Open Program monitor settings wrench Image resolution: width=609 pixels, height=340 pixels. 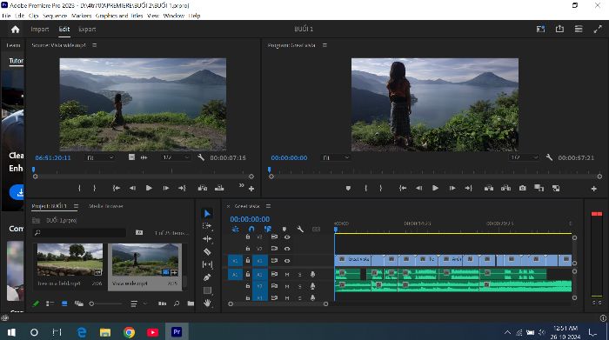[549, 157]
